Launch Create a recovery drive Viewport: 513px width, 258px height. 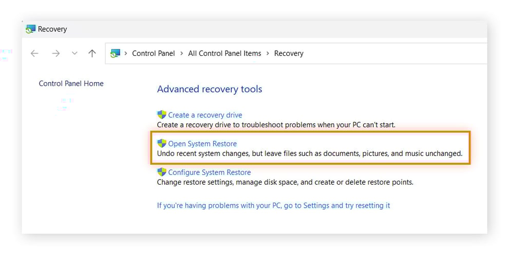tap(205, 115)
